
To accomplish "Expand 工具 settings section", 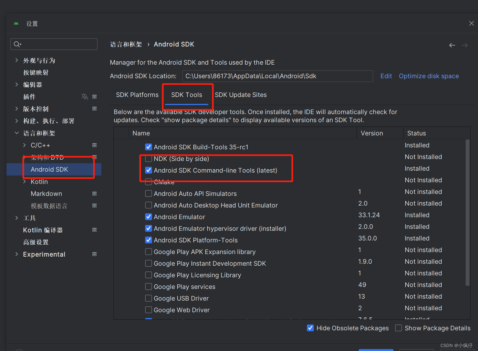I will click(16, 218).
